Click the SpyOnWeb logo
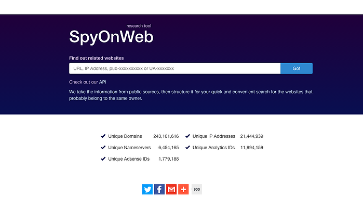The height and width of the screenshot is (200, 363). tap(111, 37)
